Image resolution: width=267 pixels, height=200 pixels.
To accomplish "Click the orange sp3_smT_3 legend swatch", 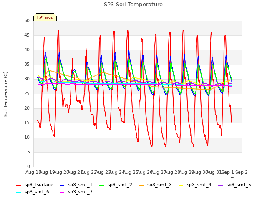I will (141, 185).
